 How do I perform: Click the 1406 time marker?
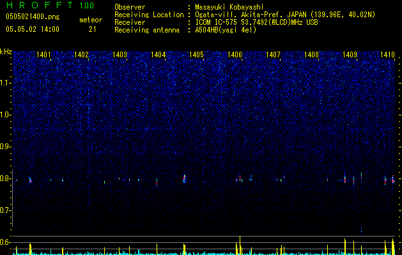click(x=235, y=54)
